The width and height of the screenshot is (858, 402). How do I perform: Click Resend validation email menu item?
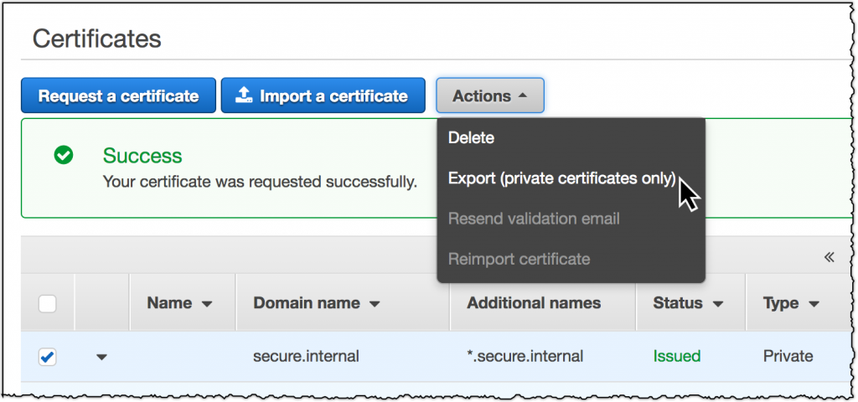click(534, 219)
